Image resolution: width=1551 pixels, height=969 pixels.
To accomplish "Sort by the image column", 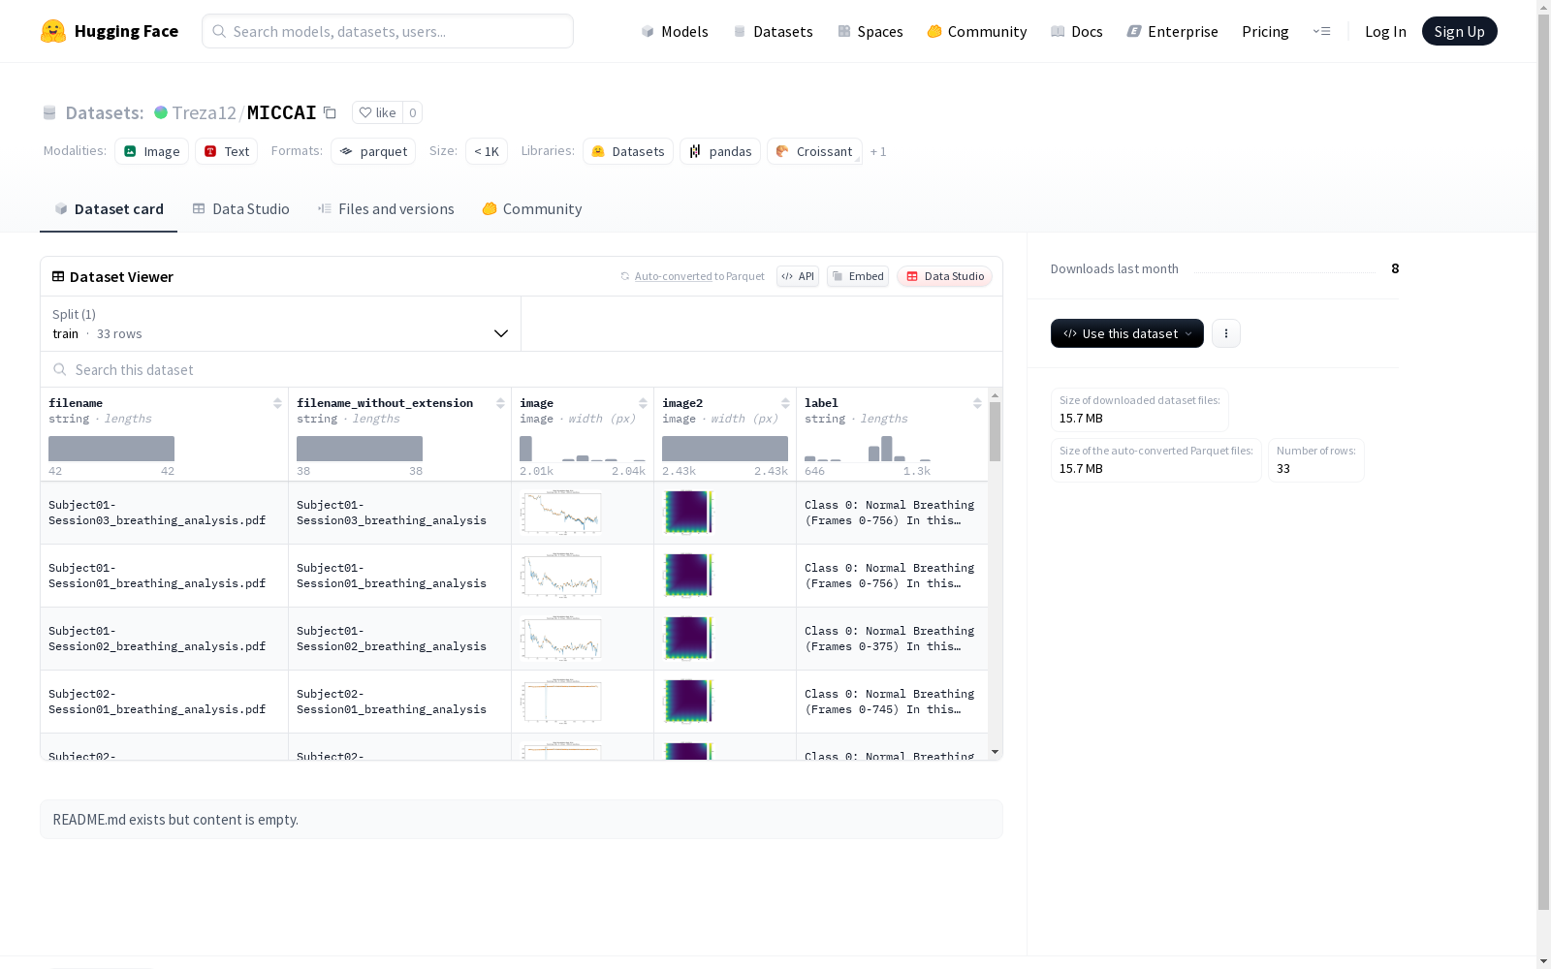I will [x=643, y=403].
